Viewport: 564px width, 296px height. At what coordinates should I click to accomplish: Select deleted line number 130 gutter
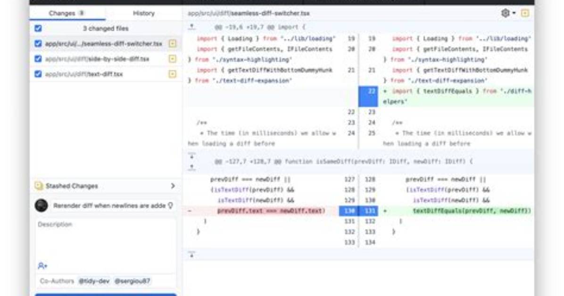point(349,211)
